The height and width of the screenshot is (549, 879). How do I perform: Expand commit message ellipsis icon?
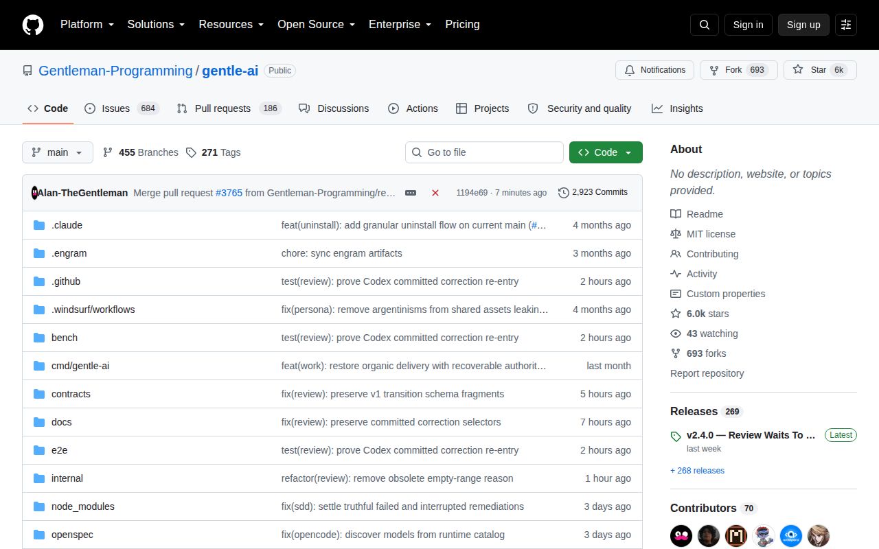[x=411, y=193]
